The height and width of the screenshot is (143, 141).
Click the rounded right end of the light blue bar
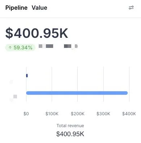point(126,93)
